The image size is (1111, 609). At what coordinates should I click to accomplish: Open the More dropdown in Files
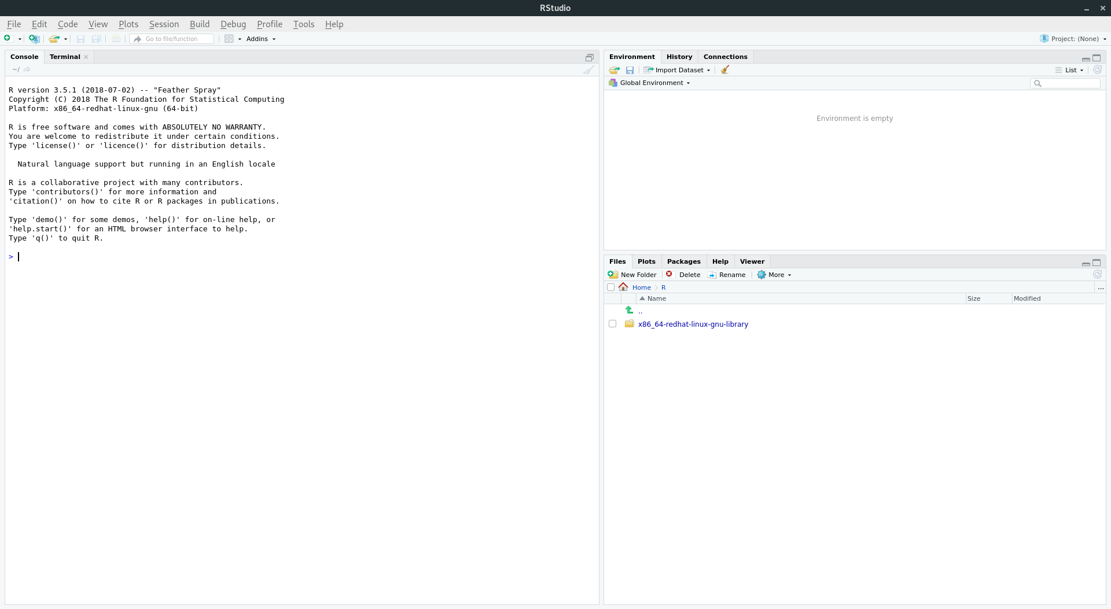coord(774,275)
